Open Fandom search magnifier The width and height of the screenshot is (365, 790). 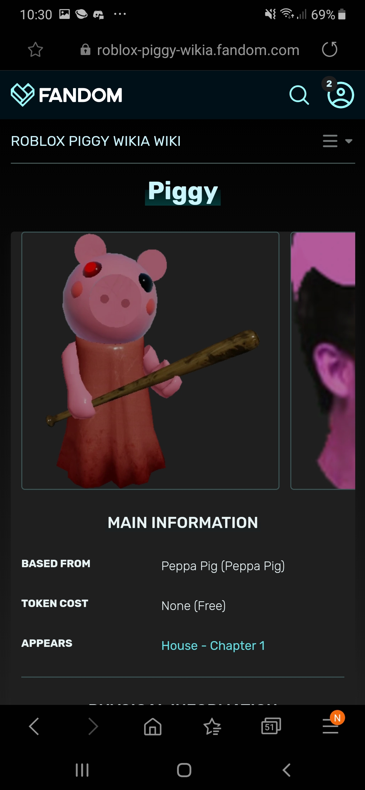pyautogui.click(x=299, y=95)
